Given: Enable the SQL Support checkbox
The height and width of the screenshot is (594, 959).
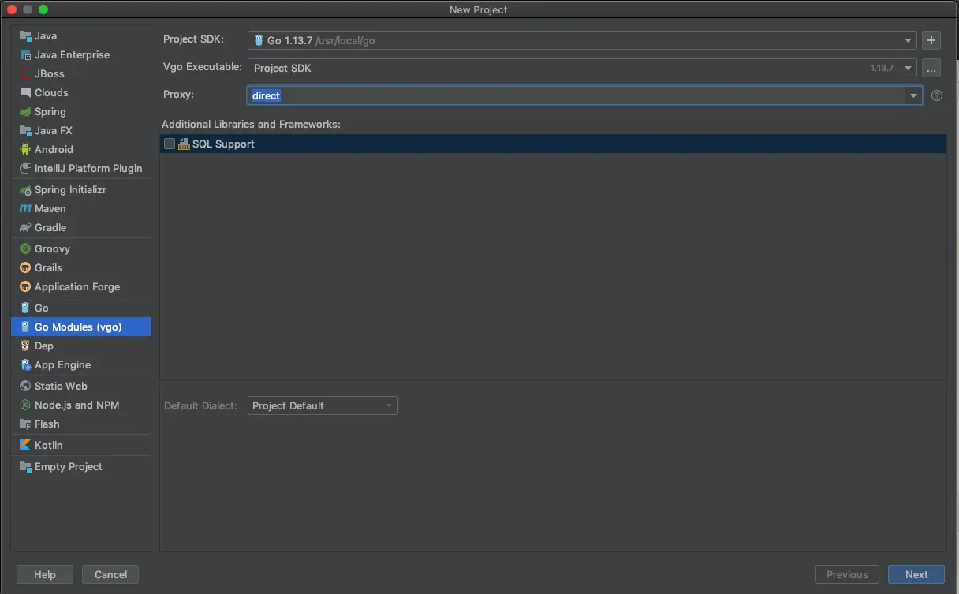Looking at the screenshot, I should click(x=170, y=144).
